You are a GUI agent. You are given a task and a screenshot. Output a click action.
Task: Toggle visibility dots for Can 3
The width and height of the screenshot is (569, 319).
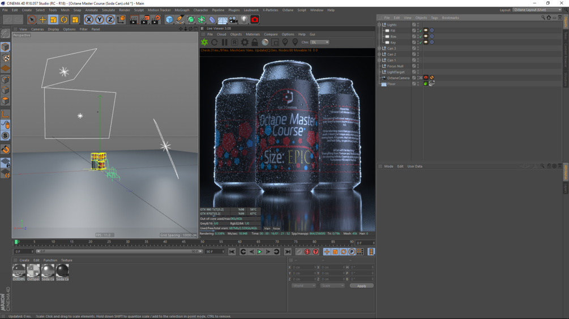tap(418, 48)
